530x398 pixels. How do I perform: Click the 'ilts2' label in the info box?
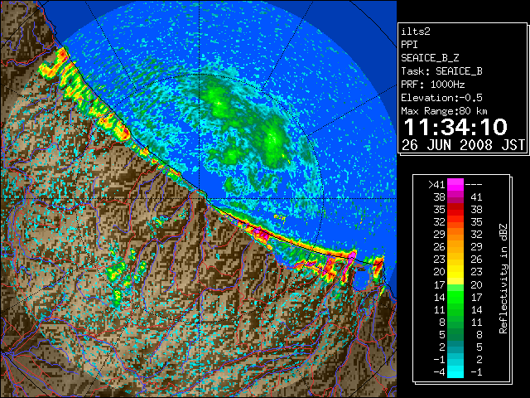click(416, 32)
